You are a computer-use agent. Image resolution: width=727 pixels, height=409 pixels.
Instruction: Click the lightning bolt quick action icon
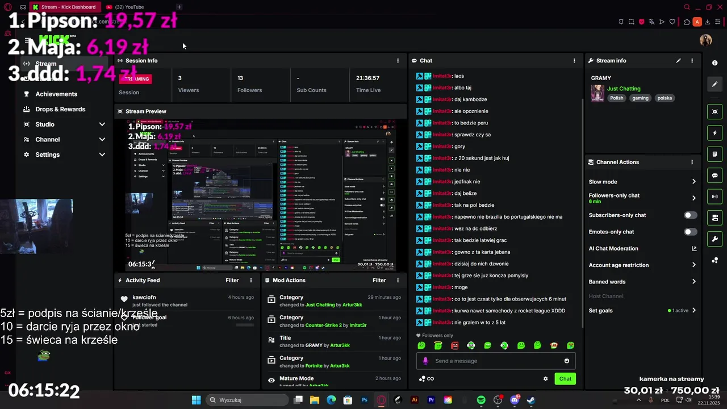tap(715, 133)
